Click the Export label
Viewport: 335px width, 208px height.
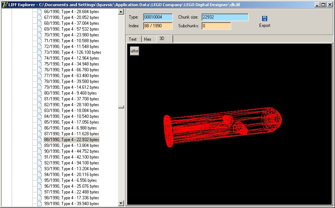pos(265,25)
